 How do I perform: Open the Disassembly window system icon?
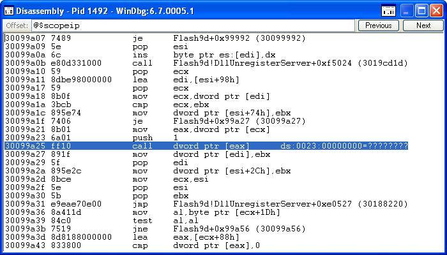[x=9, y=11]
